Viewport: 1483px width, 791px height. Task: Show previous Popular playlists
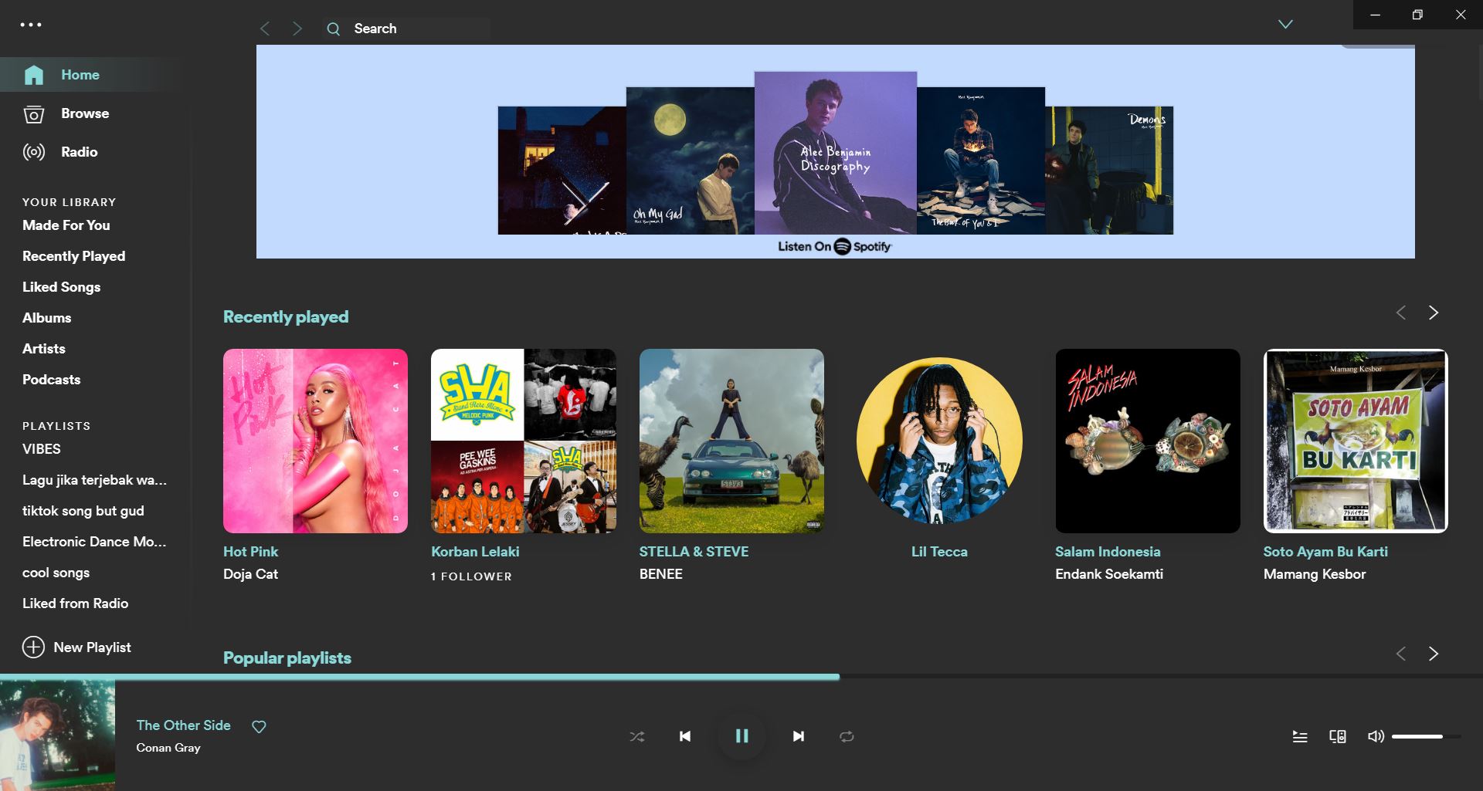[x=1401, y=654]
